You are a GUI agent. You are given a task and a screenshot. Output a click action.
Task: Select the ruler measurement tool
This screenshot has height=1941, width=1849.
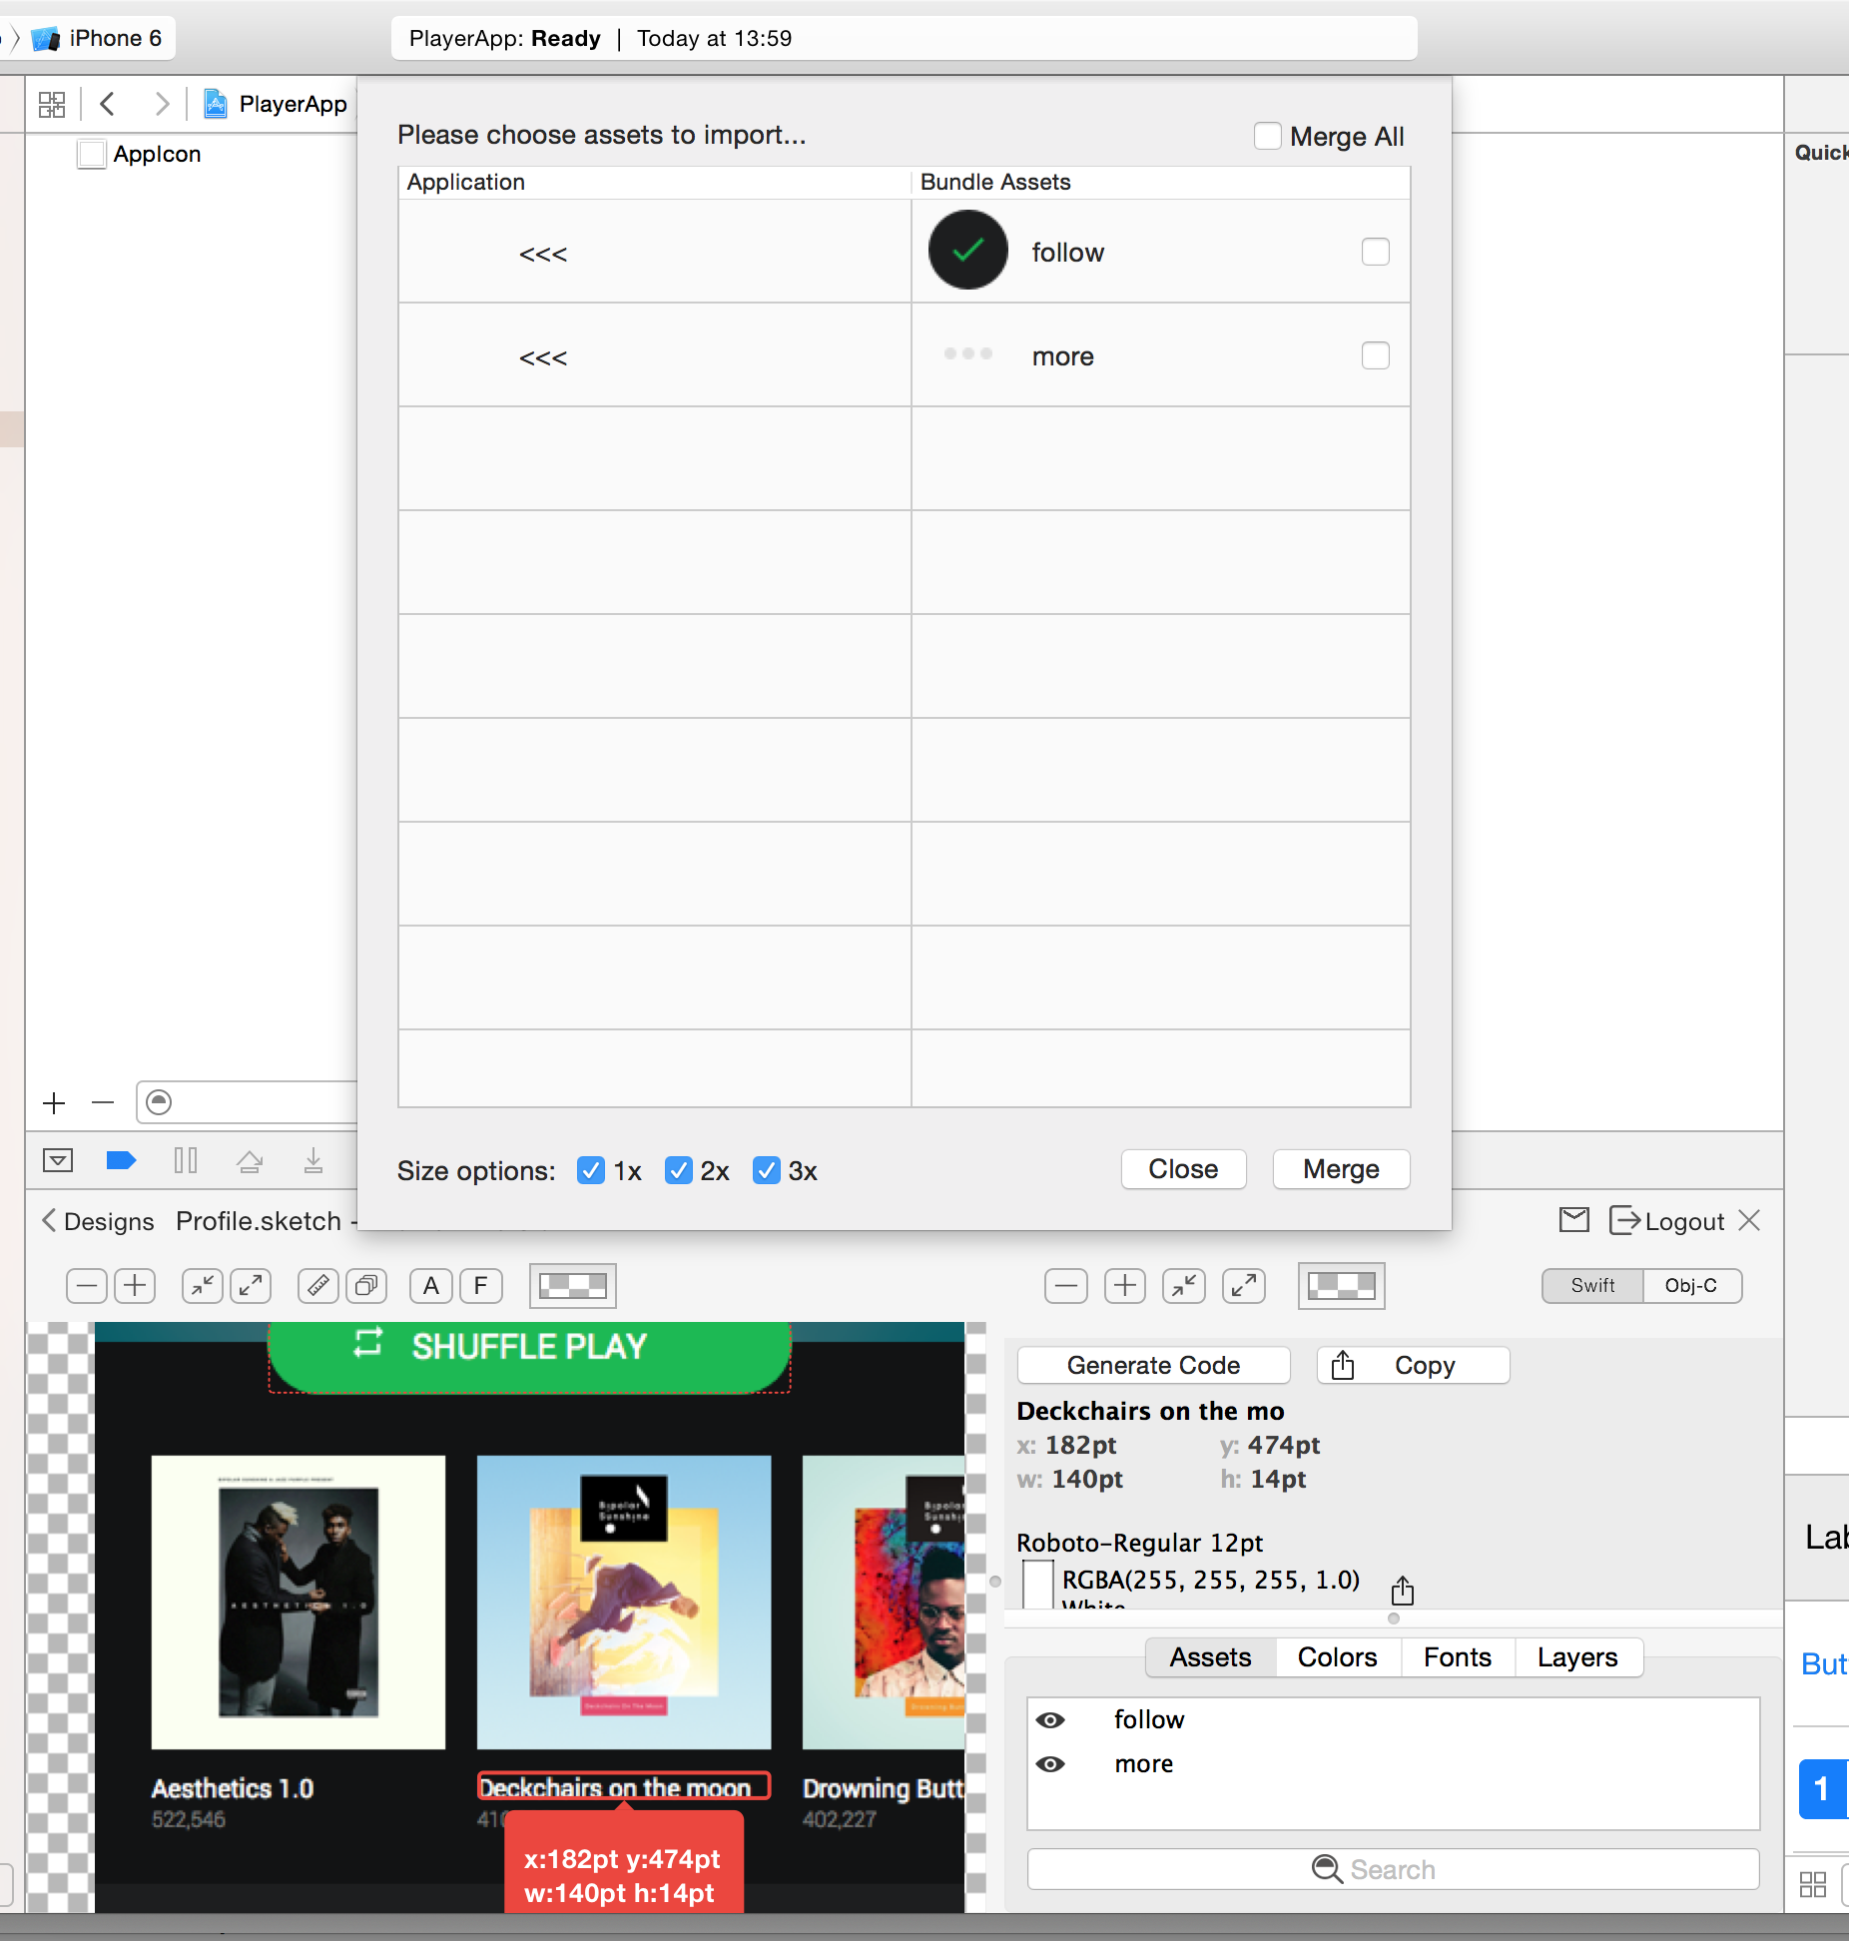318,1286
